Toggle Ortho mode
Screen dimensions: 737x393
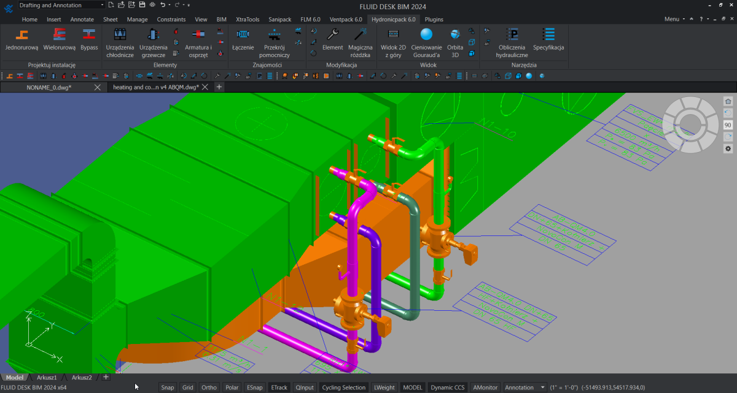click(209, 387)
